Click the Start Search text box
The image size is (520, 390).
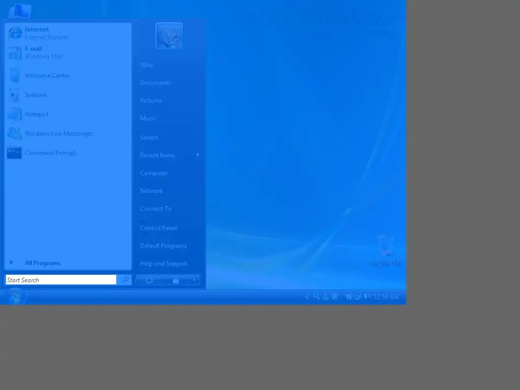[61, 280]
